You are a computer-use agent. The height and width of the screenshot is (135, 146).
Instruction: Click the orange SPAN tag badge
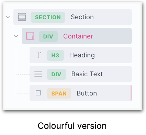[x=59, y=93]
